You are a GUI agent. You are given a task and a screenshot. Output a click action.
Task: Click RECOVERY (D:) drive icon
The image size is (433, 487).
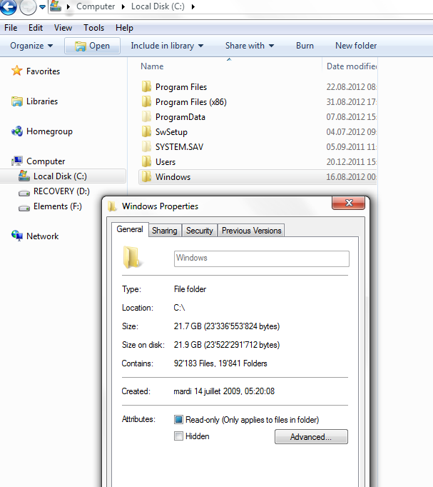[24, 193]
